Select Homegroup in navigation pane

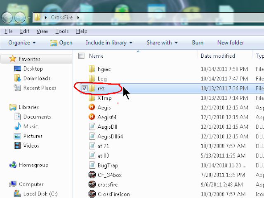pyautogui.click(x=33, y=165)
